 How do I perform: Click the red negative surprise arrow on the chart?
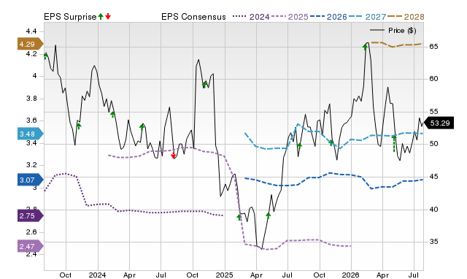click(x=173, y=156)
